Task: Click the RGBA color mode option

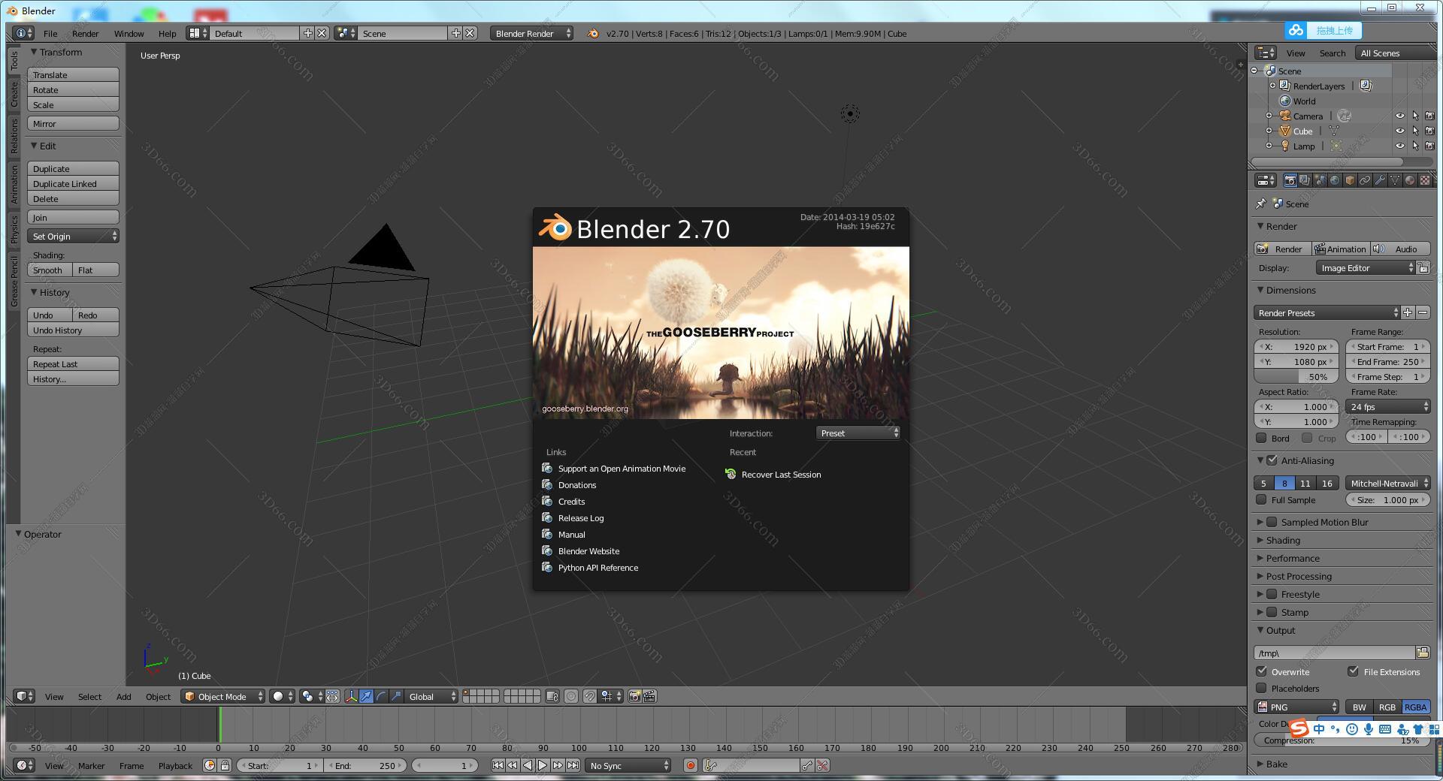Action: 1416,707
